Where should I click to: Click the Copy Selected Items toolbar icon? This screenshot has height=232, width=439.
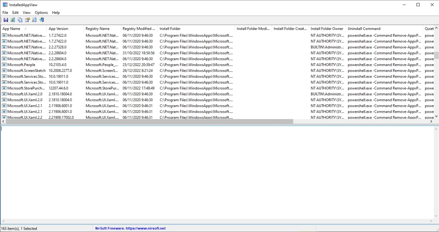[20, 20]
